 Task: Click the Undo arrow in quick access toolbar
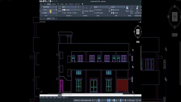coord(52,1)
